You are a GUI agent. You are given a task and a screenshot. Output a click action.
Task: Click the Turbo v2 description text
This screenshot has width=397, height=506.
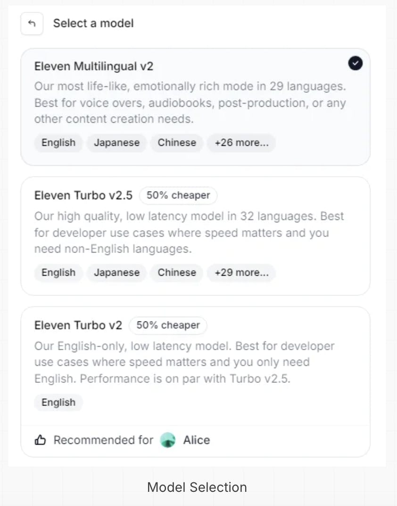[x=184, y=363]
